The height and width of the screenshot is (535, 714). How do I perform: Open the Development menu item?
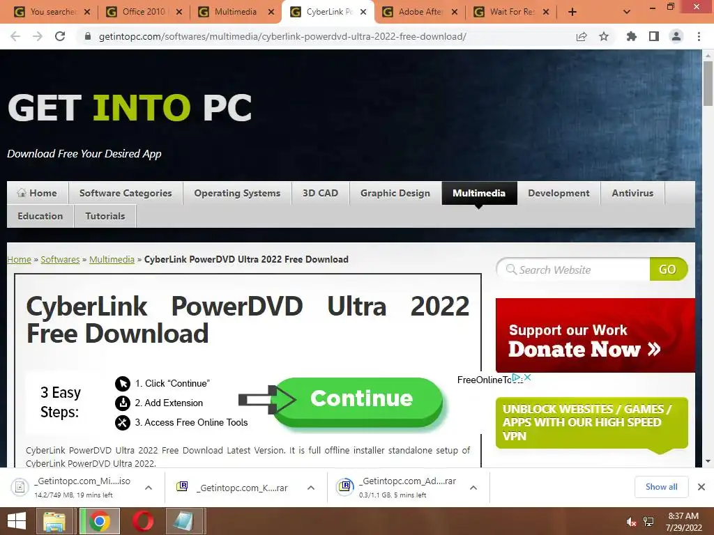[559, 193]
